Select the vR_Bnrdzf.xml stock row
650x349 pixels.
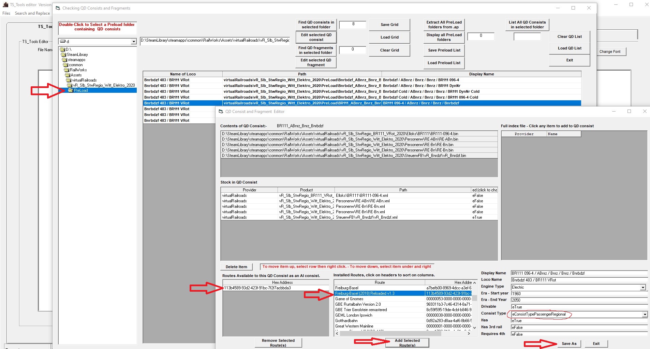tap(359, 217)
